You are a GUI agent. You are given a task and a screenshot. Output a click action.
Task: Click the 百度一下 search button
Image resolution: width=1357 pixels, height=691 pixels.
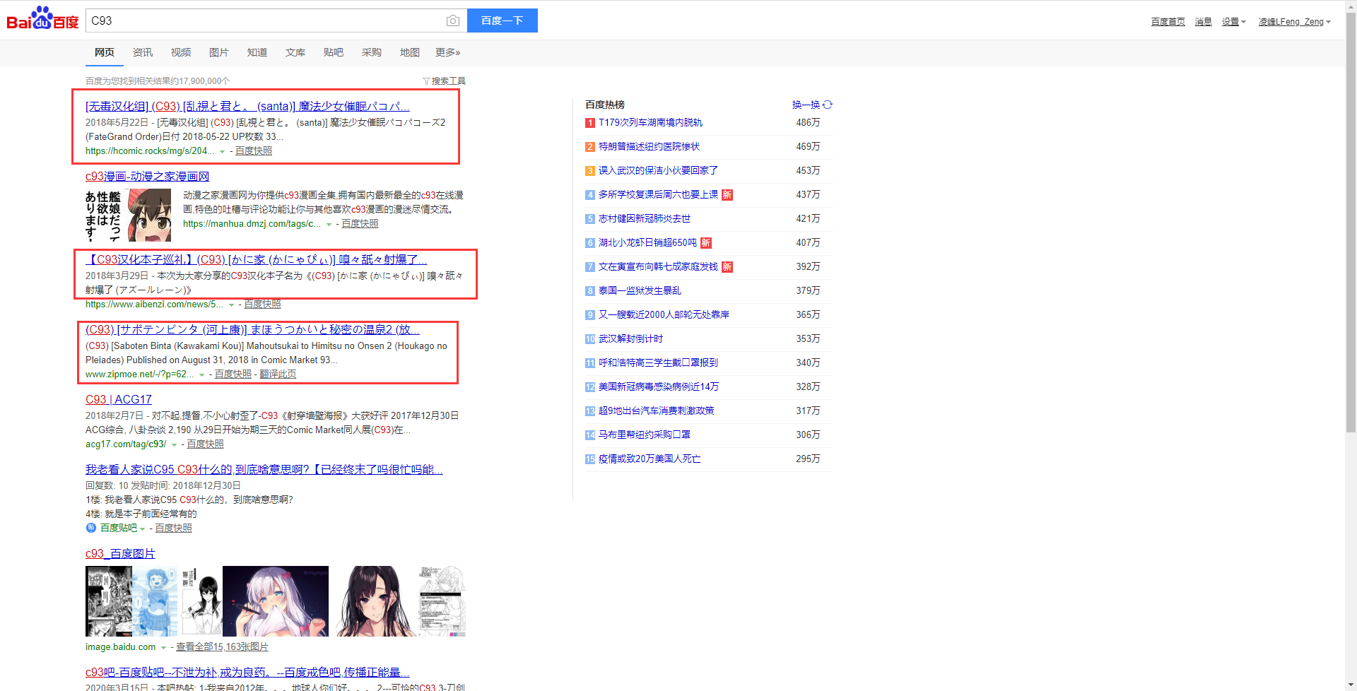click(x=503, y=20)
